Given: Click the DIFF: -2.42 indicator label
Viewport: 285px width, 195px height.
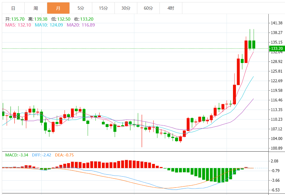Looking at the screenshot, I should coord(42,155).
